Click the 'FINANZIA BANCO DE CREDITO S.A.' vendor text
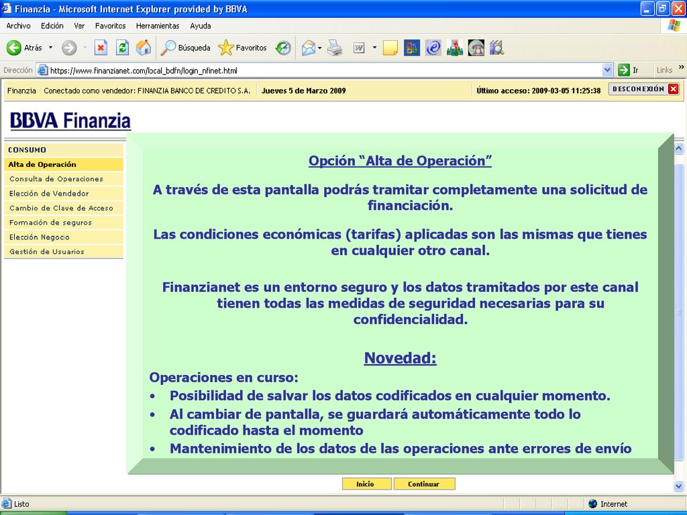The height and width of the screenshot is (515, 687). [194, 91]
